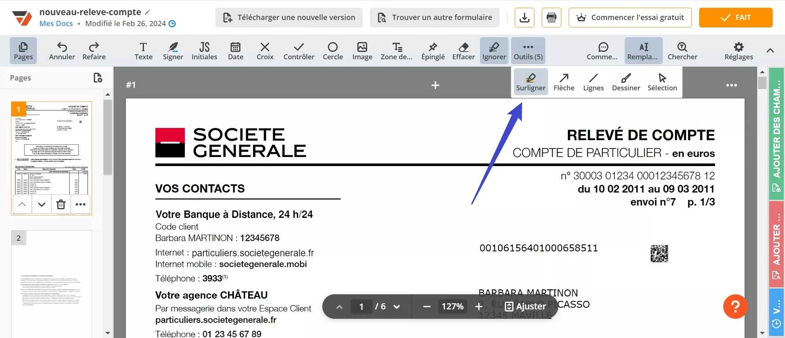Click the pdfFiller logo
This screenshot has height=338, width=785.
tap(22, 18)
